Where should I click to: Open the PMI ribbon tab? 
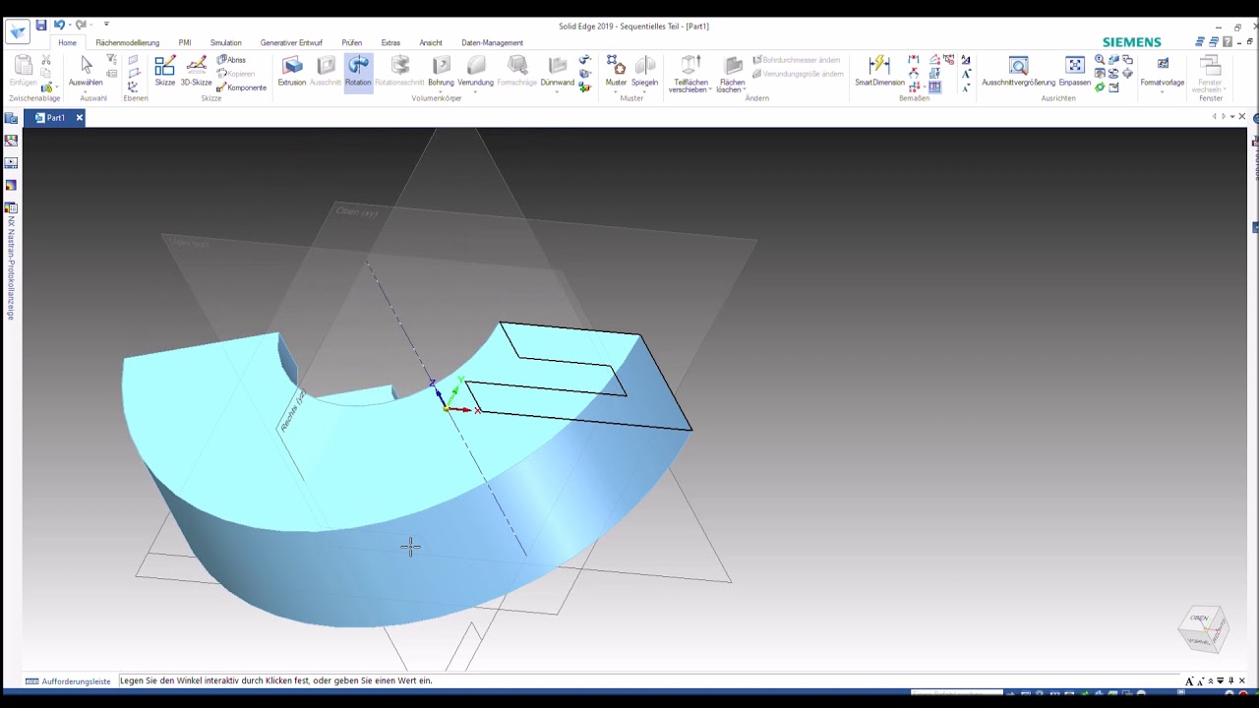(x=185, y=43)
